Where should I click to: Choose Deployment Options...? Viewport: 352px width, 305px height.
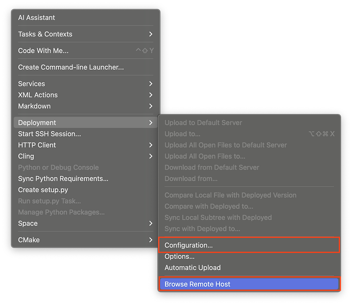coord(180,256)
